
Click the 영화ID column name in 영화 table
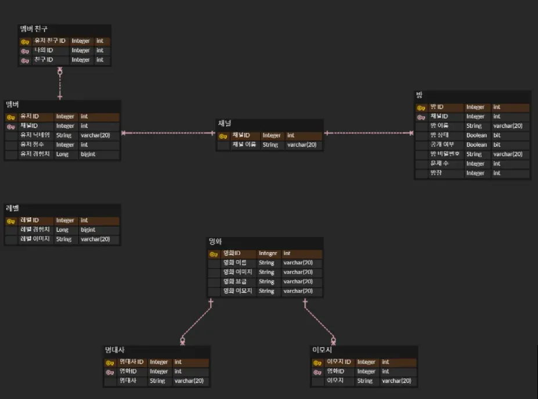232,253
